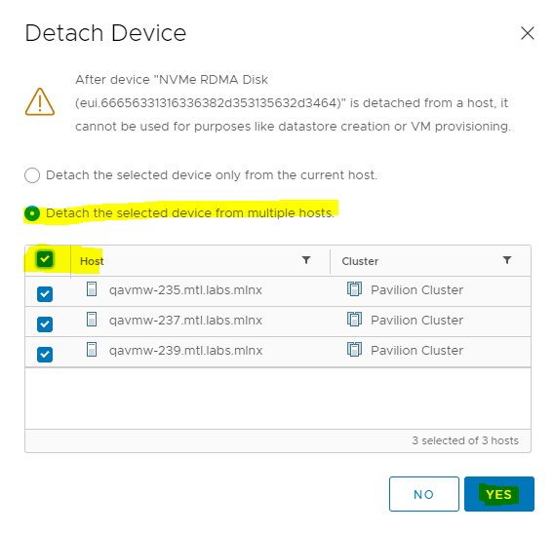Confirm detach with the YES button
This screenshot has height=533, width=554.
[498, 494]
